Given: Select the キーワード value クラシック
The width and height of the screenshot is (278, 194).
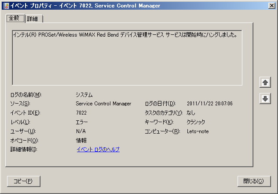Looking at the screenshot, I should pos(196,122).
